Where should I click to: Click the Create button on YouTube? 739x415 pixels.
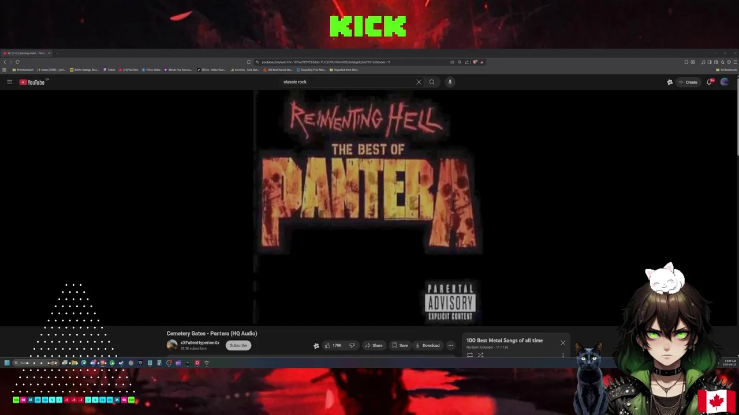point(688,82)
